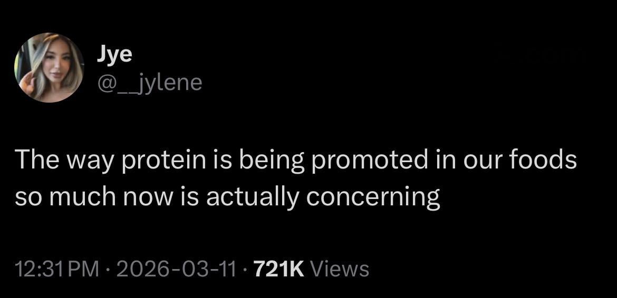
Task: Select the 2026-03-11 post date
Action: click(175, 269)
